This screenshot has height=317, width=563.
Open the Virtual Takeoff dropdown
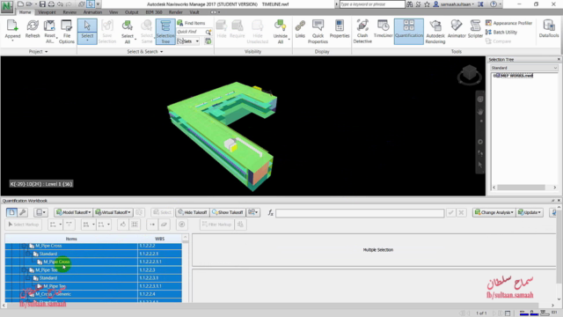point(113,212)
